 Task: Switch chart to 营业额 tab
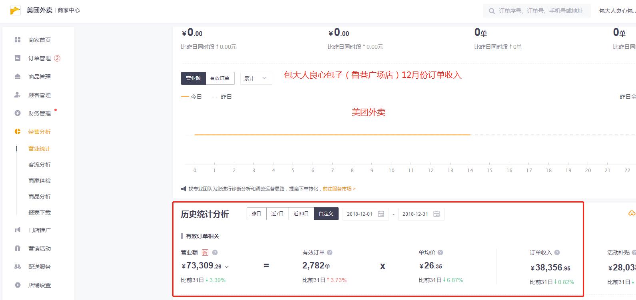click(x=193, y=78)
